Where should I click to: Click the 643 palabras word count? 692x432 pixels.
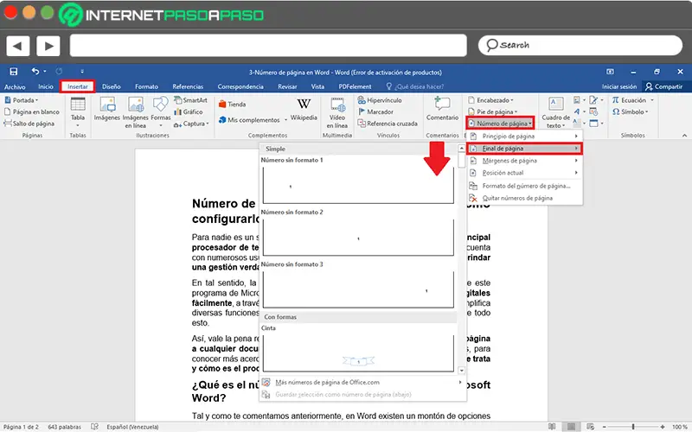click(x=64, y=427)
